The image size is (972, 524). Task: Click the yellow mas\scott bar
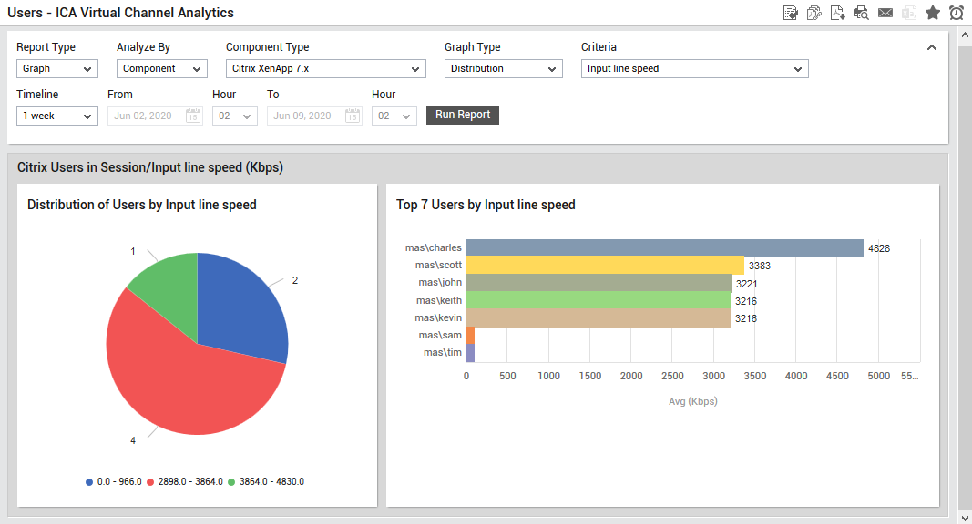tap(605, 265)
